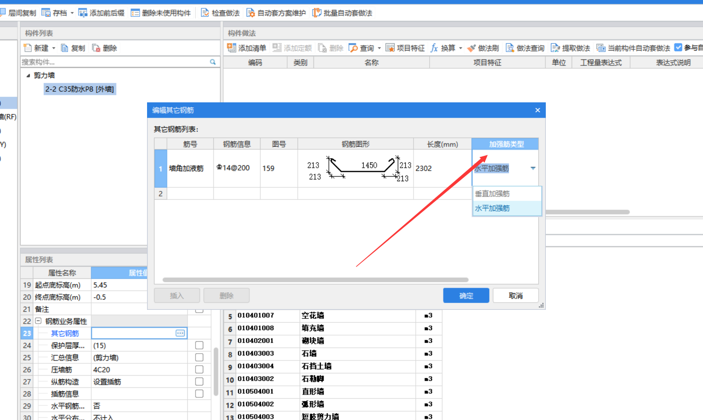Click the dialog horizontal scrollbar
The width and height of the screenshot is (703, 420).
click(315, 280)
